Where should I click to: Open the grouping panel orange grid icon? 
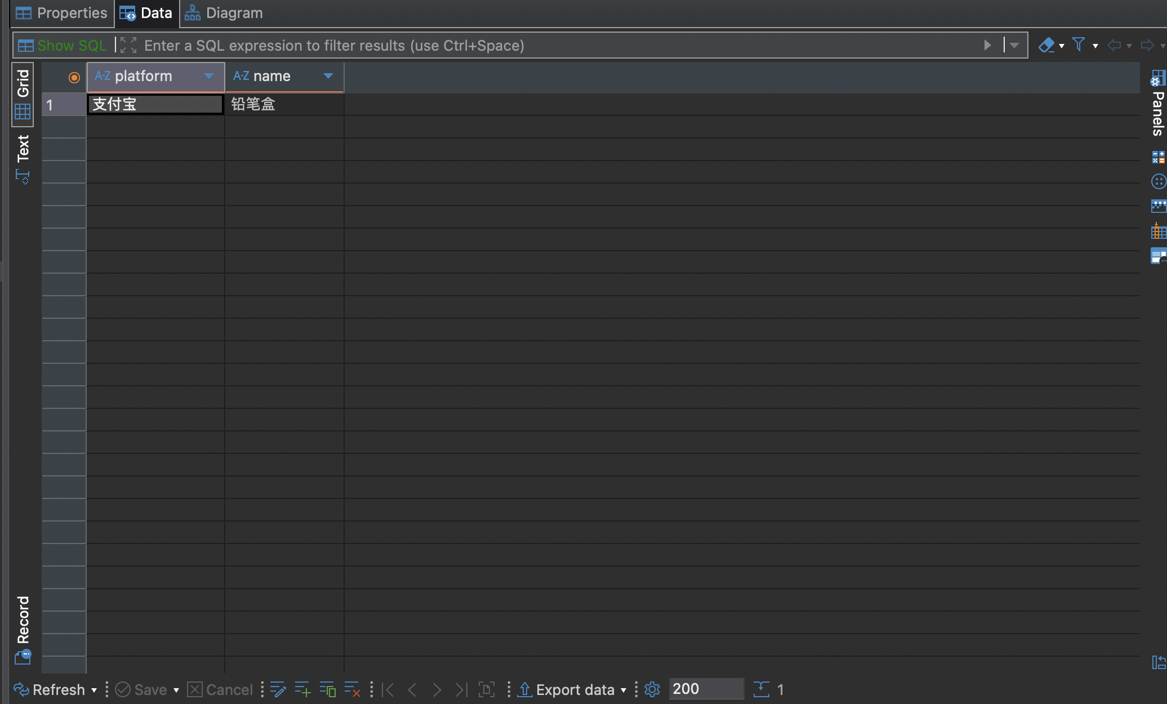[x=1159, y=231]
